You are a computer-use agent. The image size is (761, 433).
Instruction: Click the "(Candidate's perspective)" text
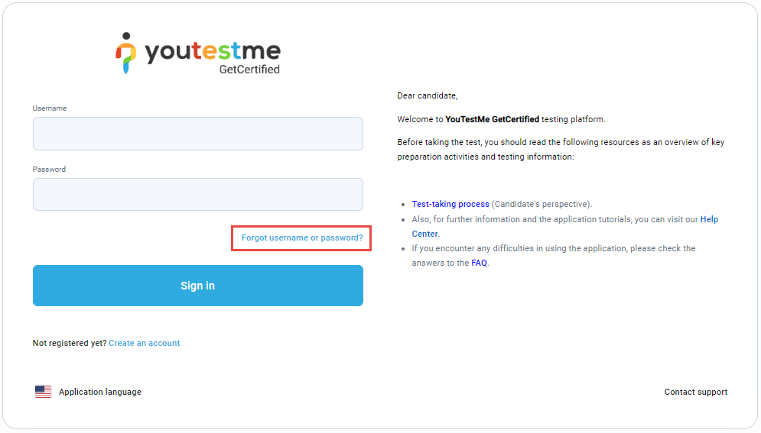[541, 205]
